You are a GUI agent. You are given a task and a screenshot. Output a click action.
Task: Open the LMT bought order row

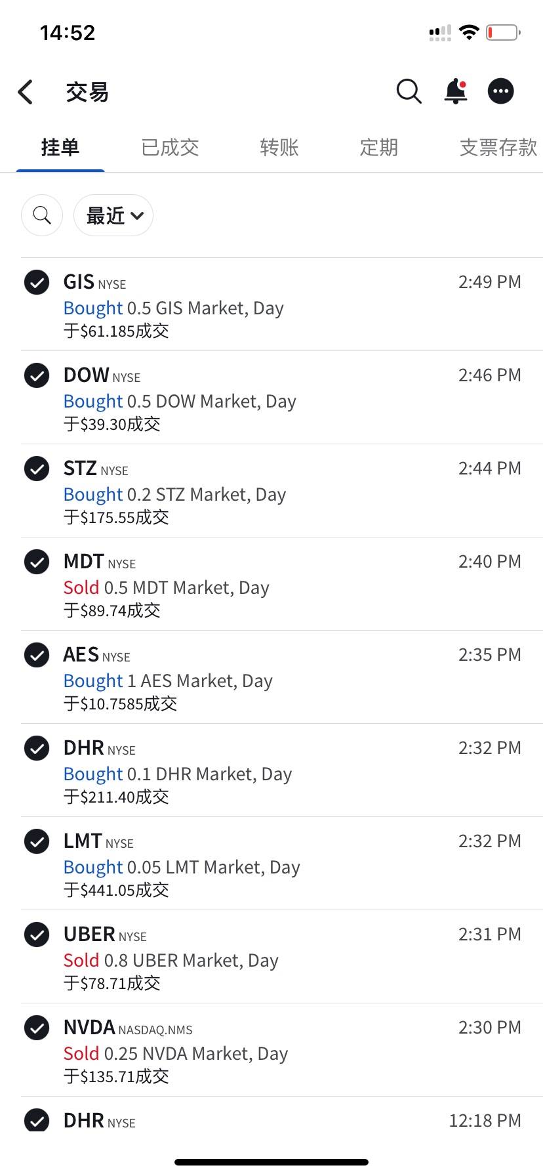click(282, 864)
